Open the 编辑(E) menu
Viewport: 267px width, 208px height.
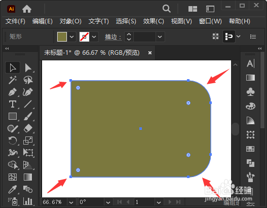click(43, 21)
